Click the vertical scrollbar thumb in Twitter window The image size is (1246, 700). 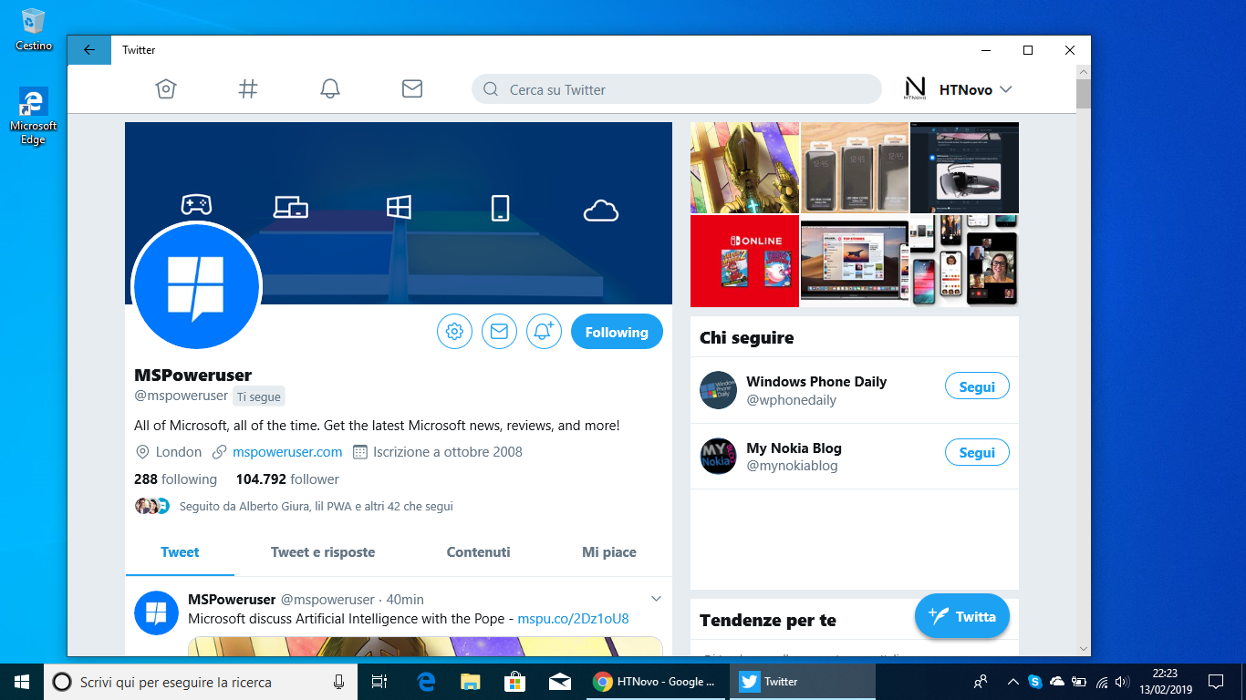pos(1083,94)
